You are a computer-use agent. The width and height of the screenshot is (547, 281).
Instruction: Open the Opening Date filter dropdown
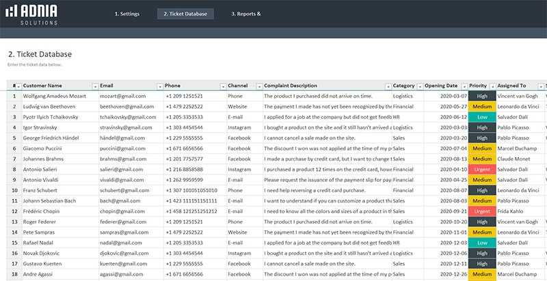tap(463, 86)
